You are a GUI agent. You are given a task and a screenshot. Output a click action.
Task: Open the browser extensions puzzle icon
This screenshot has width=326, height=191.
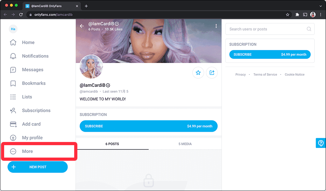tap(297, 15)
